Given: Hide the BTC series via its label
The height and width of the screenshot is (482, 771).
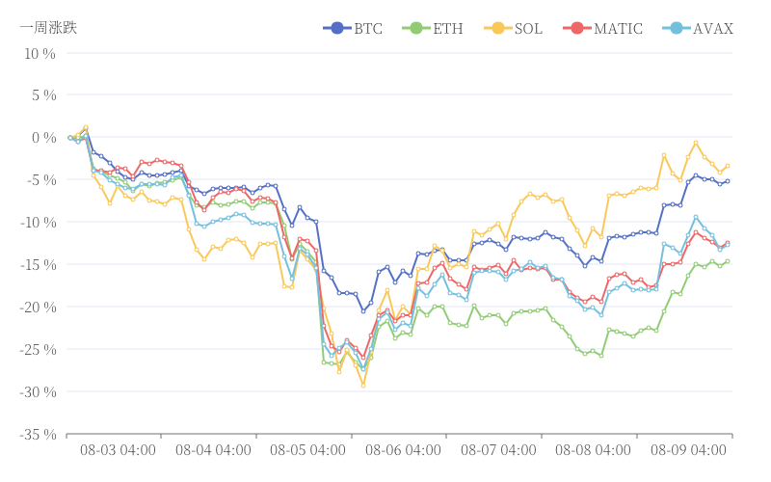Looking at the screenshot, I should 368,28.
